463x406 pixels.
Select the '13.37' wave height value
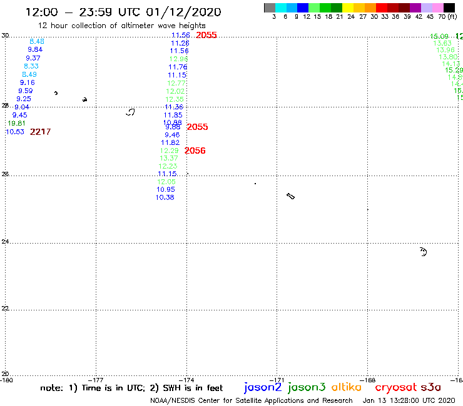169,158
